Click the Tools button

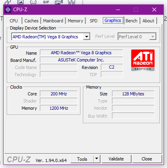click(82, 159)
